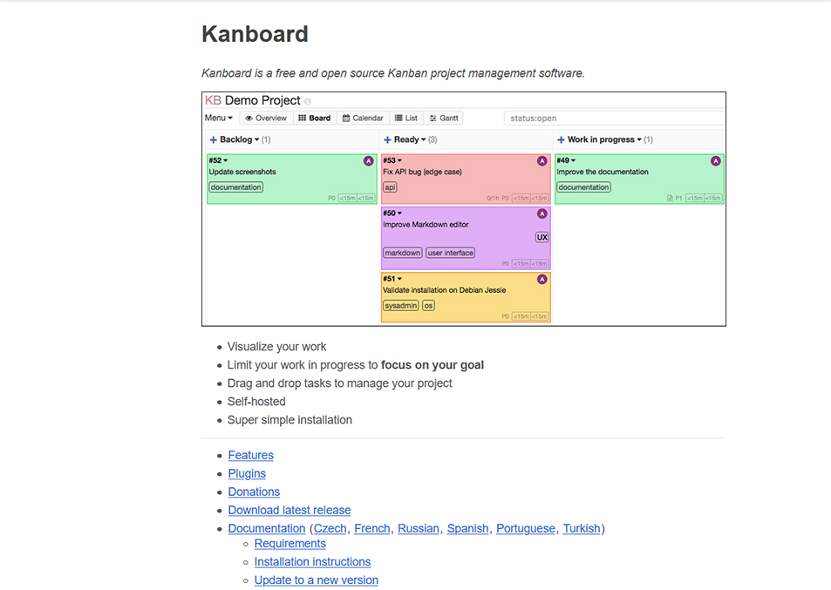This screenshot has height=590, width=831.
Task: Add a task with Work in progress plus icon
Action: (x=561, y=139)
